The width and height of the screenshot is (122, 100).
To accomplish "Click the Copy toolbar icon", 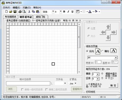I will [33, 11].
